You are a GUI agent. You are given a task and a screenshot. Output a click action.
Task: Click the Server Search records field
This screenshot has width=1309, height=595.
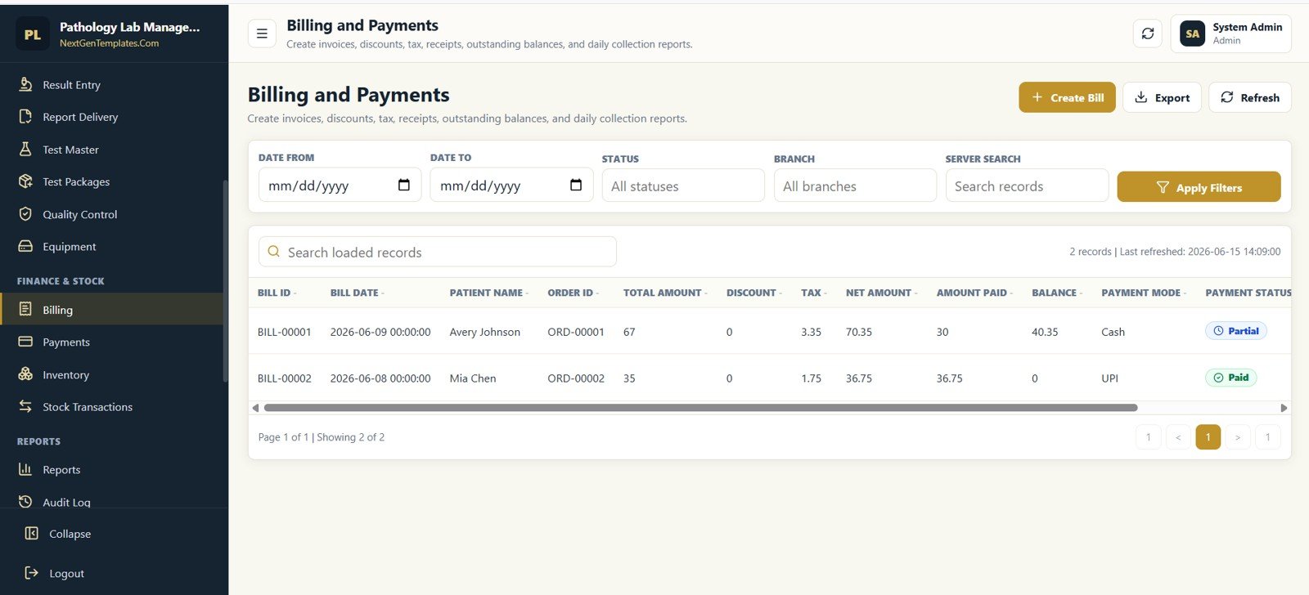[1027, 186]
